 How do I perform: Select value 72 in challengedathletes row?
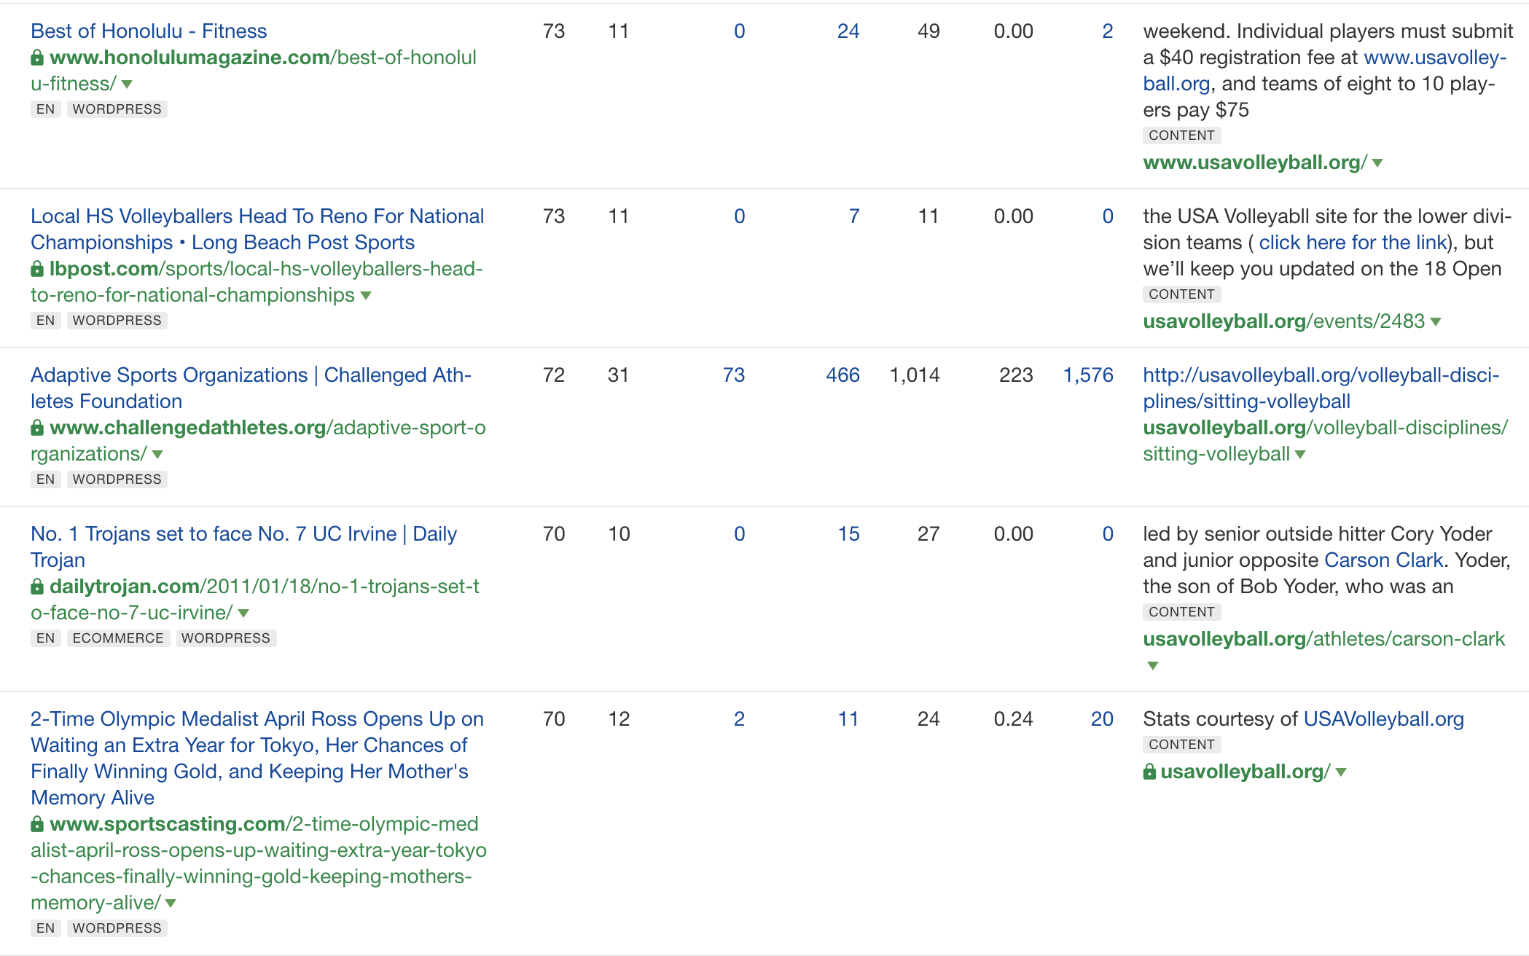click(554, 375)
